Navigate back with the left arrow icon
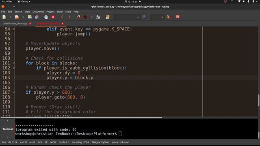Image resolution: width=260 pixels, height=146 pixels. 62,17
